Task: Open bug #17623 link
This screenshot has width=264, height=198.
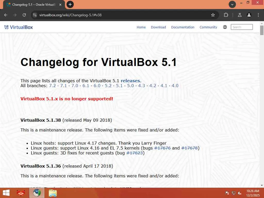Action: [x=135, y=153]
